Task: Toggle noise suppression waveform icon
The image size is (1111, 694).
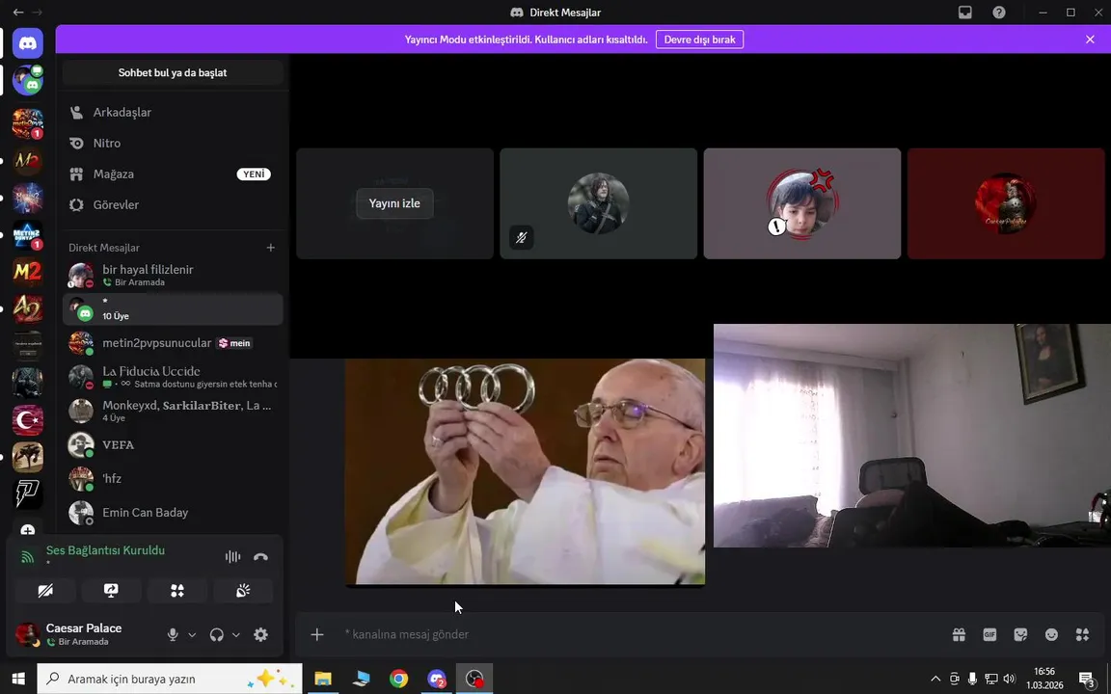Action: tap(232, 556)
